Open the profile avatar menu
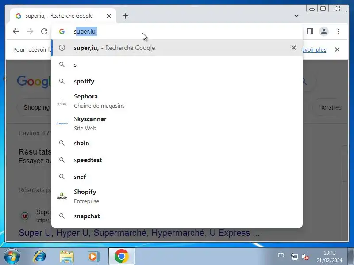 [324, 31]
